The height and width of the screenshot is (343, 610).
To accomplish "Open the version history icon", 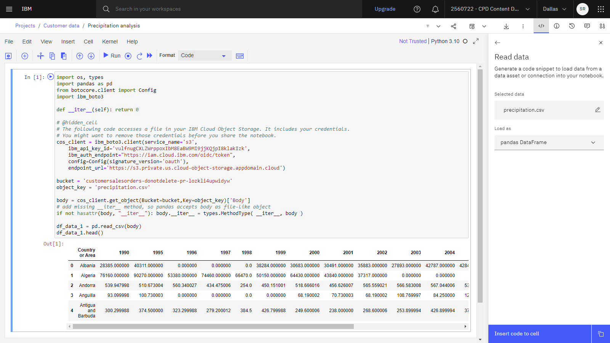I will (572, 26).
